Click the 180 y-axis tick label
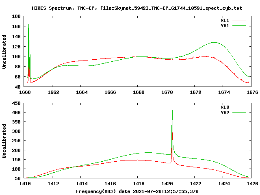 point(16,16)
